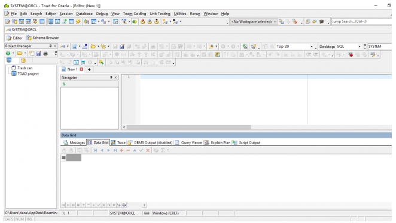Screen dimensions: 396x223
Task: Click the editor horizontal scrollbar thumb
Action: point(188,127)
